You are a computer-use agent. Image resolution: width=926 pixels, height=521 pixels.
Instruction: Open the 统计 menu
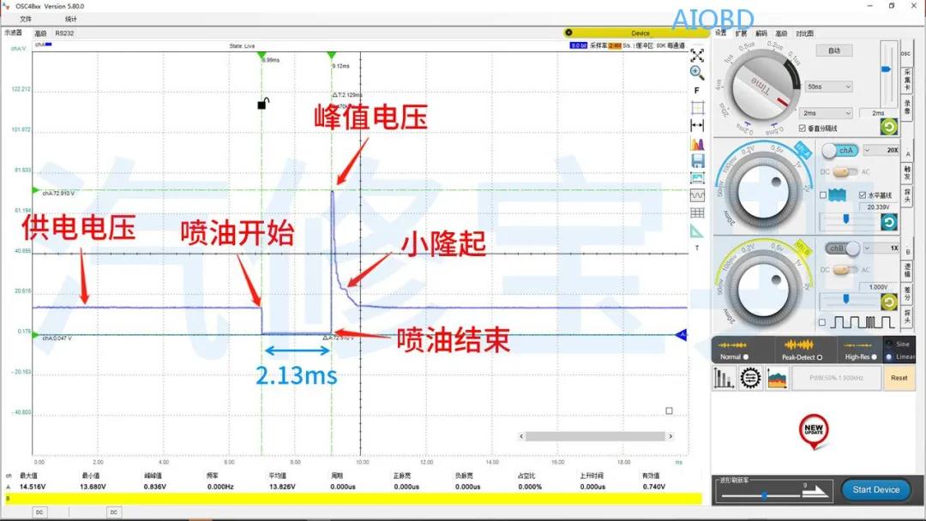coord(71,19)
